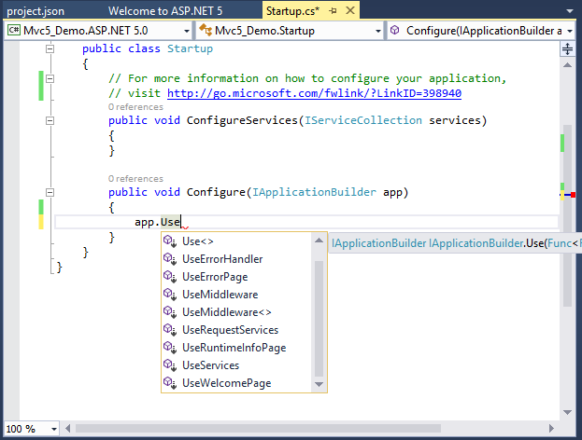Click the editor vertical scroll down arrow
The width and height of the screenshot is (582, 440).
567,412
